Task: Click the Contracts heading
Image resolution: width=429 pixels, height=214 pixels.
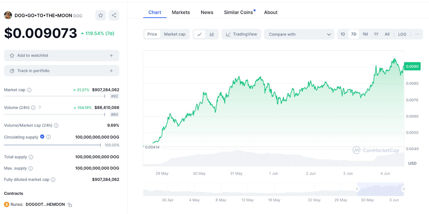Action: click(13, 193)
